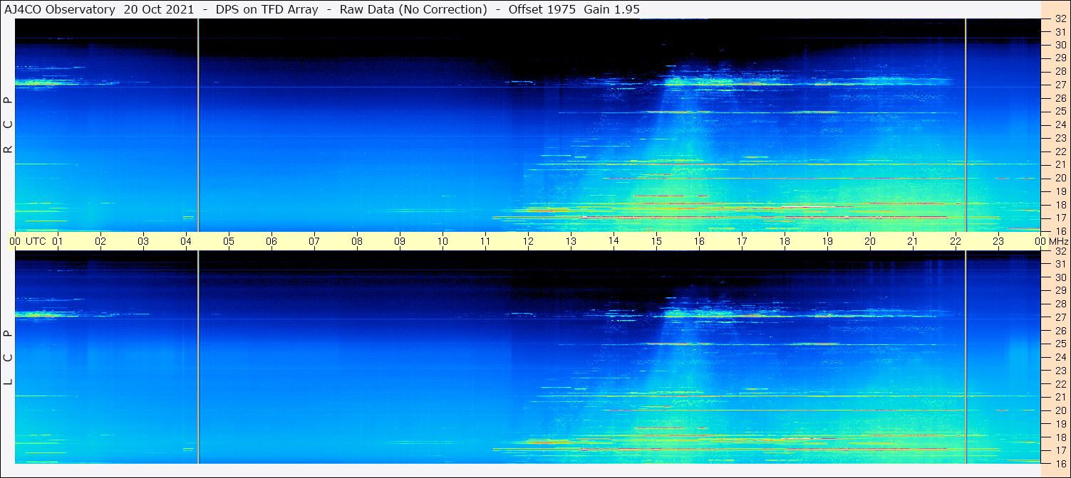The width and height of the screenshot is (1071, 478).
Task: Click the 09 hour tick label
Action: (400, 241)
